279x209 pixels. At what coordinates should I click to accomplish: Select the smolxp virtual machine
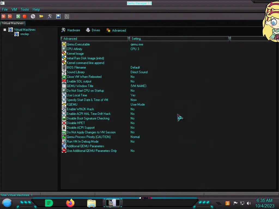coord(25,34)
